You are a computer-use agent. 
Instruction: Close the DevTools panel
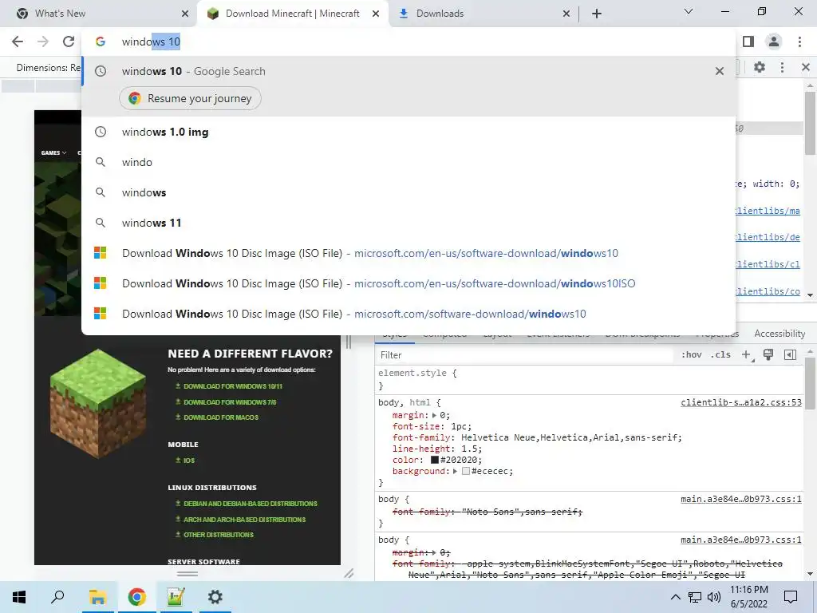pyautogui.click(x=806, y=67)
